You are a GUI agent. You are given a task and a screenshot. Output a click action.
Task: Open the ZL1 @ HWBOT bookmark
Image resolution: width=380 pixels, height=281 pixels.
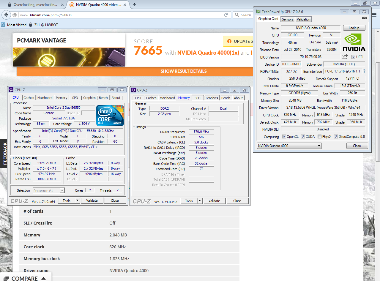tap(43, 25)
